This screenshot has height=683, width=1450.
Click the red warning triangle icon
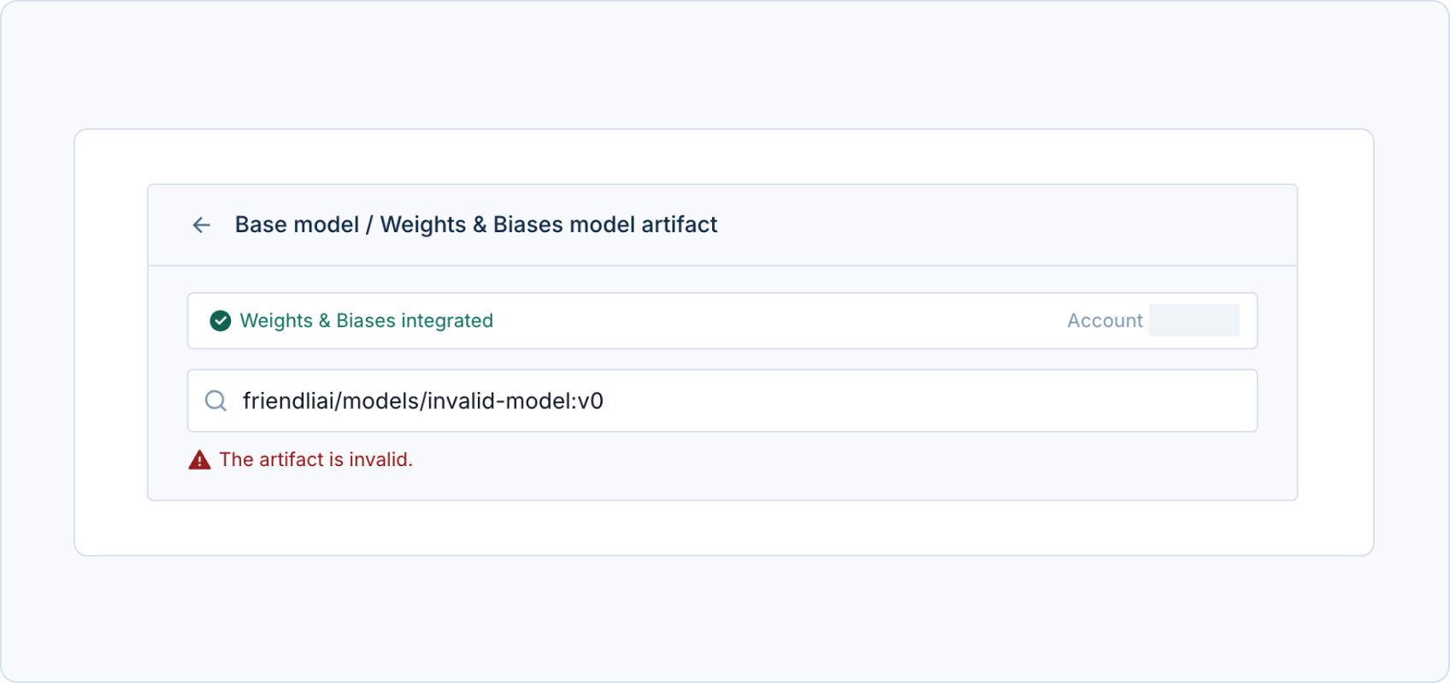click(199, 460)
